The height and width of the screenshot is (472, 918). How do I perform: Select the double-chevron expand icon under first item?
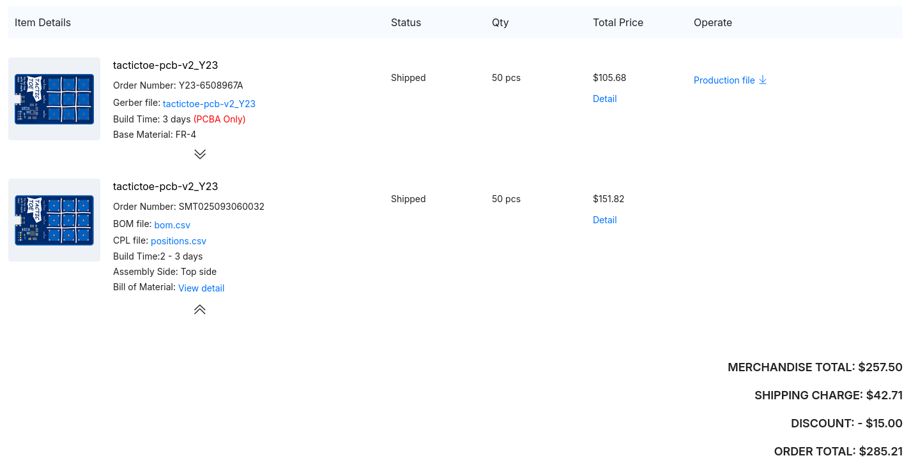(200, 154)
